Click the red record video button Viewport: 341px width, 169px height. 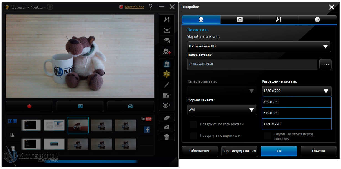coord(29,106)
